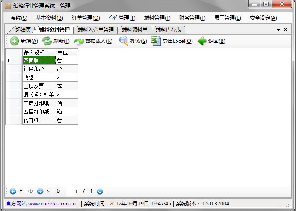This screenshot has width=296, height=211.
Task: Select the 传真纸 cell
Action: click(x=39, y=120)
